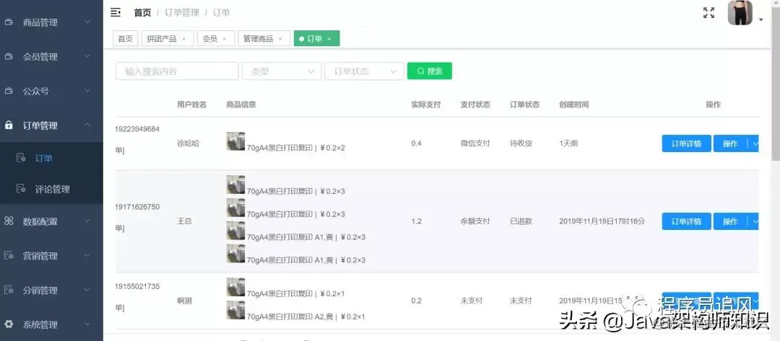
Task: Close the 会员 tab
Action: (x=225, y=39)
